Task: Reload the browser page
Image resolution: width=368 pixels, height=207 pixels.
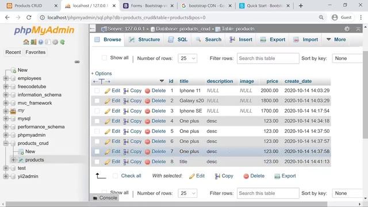Action: click(x=29, y=17)
